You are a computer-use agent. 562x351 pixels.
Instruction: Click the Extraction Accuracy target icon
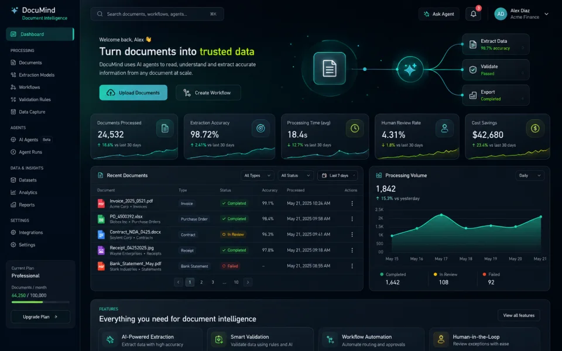261,128
